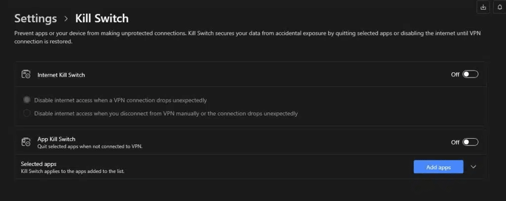Select radio for manual disconnect or unexpected drop
Screen dimensions: 506x201
(x=27, y=113)
